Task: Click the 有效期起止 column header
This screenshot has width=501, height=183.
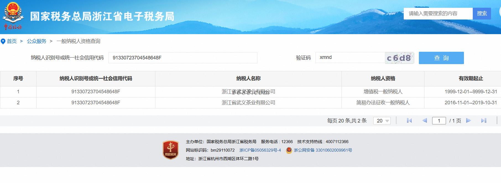Action: pyautogui.click(x=471, y=79)
